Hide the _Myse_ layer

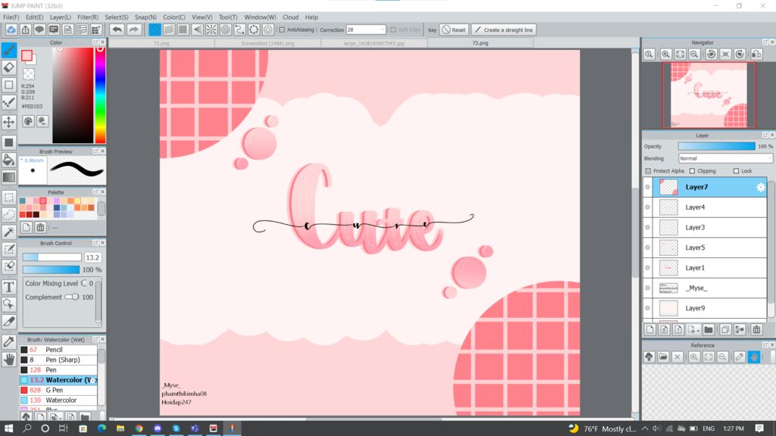[x=647, y=288]
